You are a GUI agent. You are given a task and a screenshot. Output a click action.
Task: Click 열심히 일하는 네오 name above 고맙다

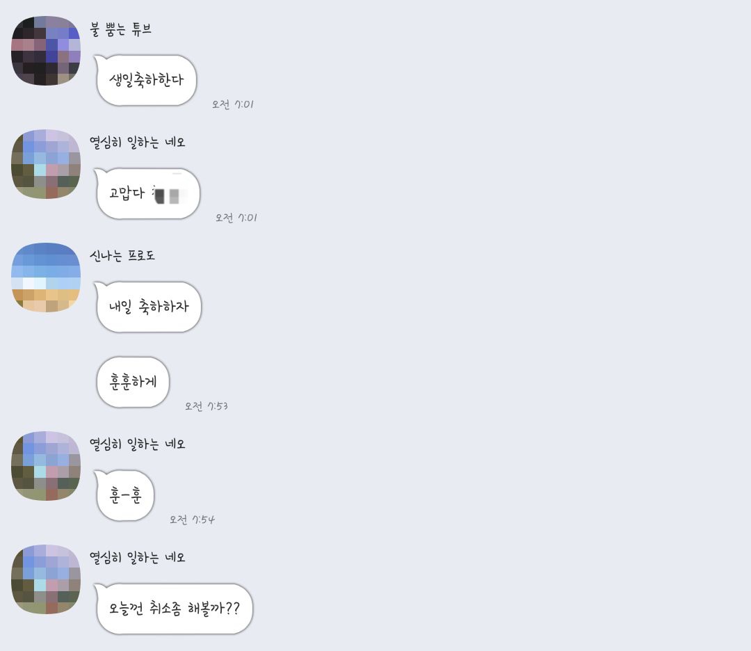pos(138,143)
